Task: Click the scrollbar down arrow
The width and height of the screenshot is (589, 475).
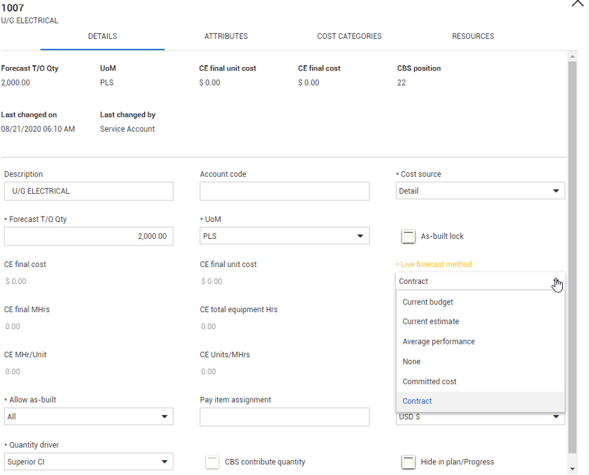Action: [572, 469]
